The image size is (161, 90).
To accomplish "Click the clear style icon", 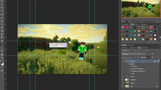I will [x=149, y=43].
